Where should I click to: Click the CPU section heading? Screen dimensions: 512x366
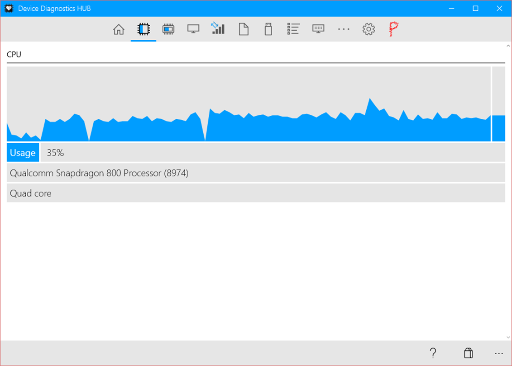14,54
